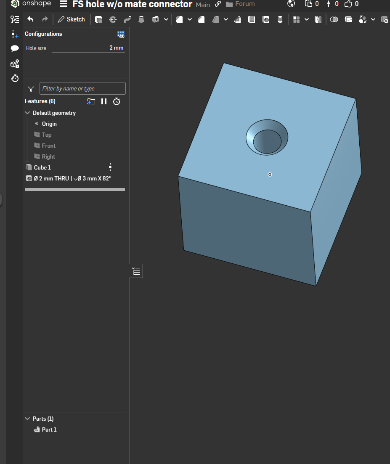Image resolution: width=390 pixels, height=464 pixels.
Task: Select the Boolean tool
Action: 334,19
